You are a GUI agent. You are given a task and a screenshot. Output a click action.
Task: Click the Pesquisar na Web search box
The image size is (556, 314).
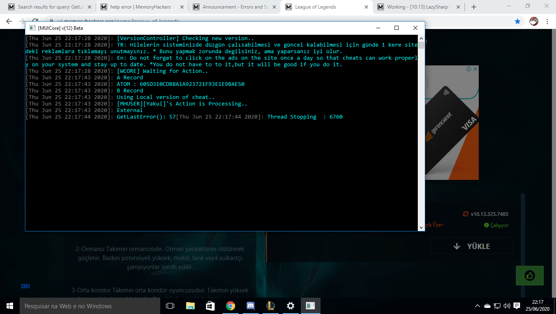(90, 306)
